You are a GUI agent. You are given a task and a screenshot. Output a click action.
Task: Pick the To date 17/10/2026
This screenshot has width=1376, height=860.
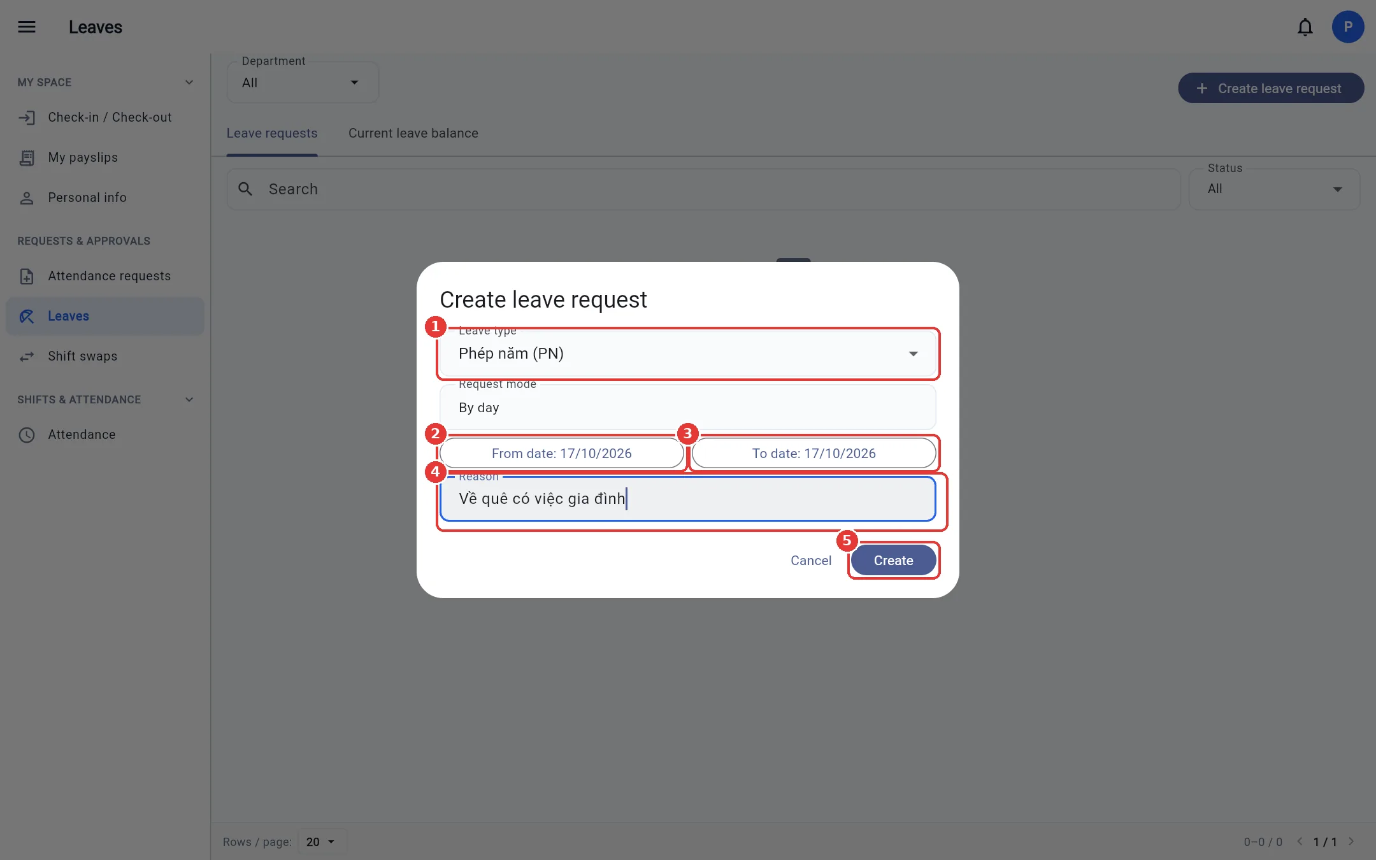pos(813,454)
